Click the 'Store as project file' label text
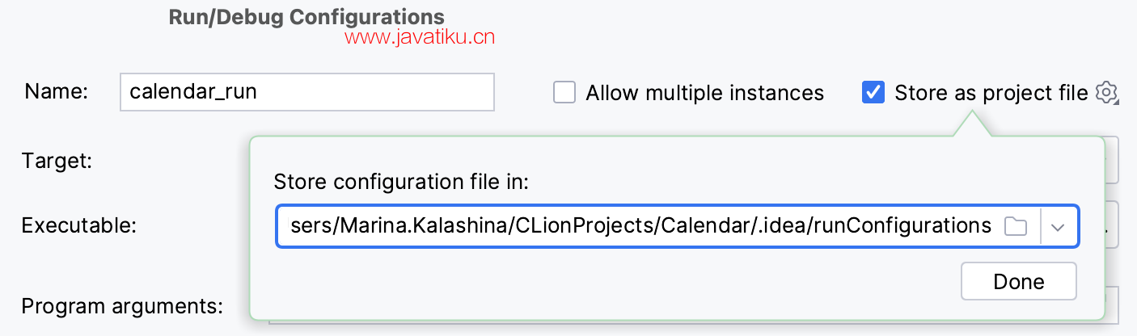The width and height of the screenshot is (1137, 336). 991,93
